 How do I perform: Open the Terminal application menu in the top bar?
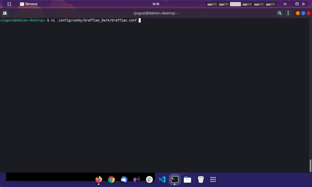[x=28, y=4]
